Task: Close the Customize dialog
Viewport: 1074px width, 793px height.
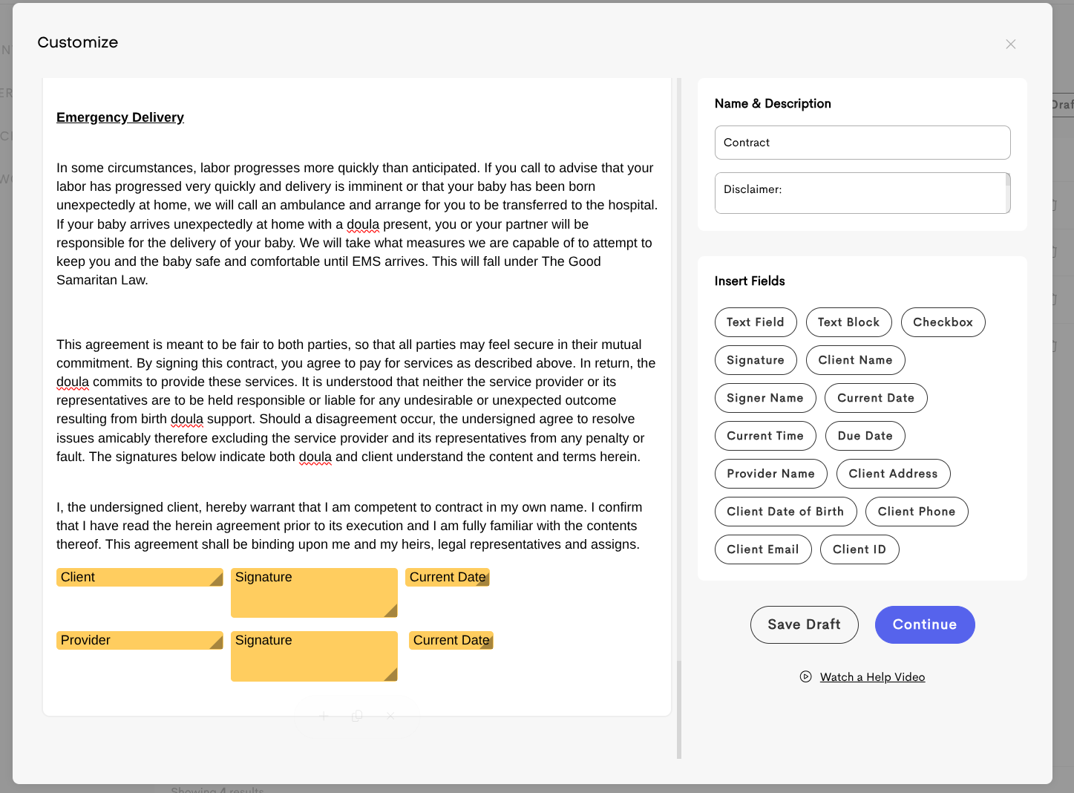Action: 1010,45
